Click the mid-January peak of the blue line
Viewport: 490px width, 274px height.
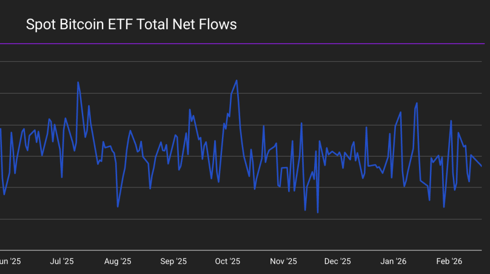[x=416, y=103]
